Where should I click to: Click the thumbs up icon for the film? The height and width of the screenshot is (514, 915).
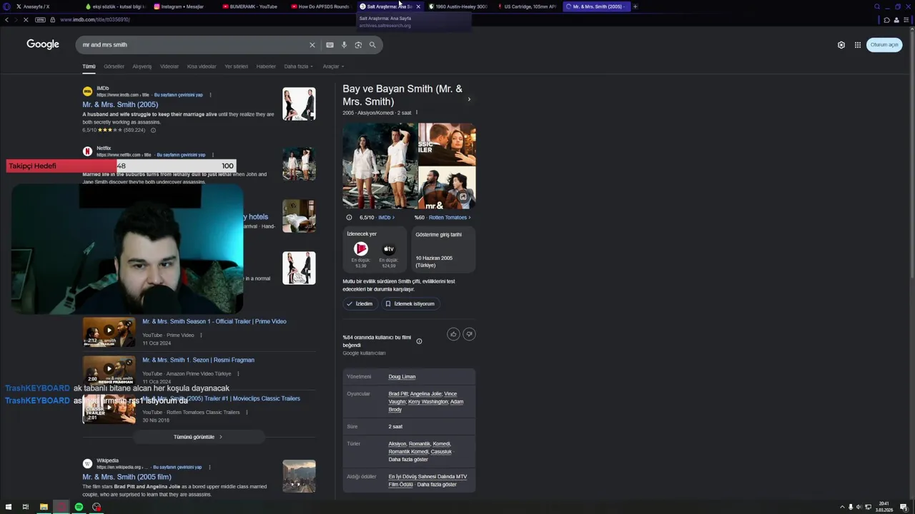pos(453,334)
